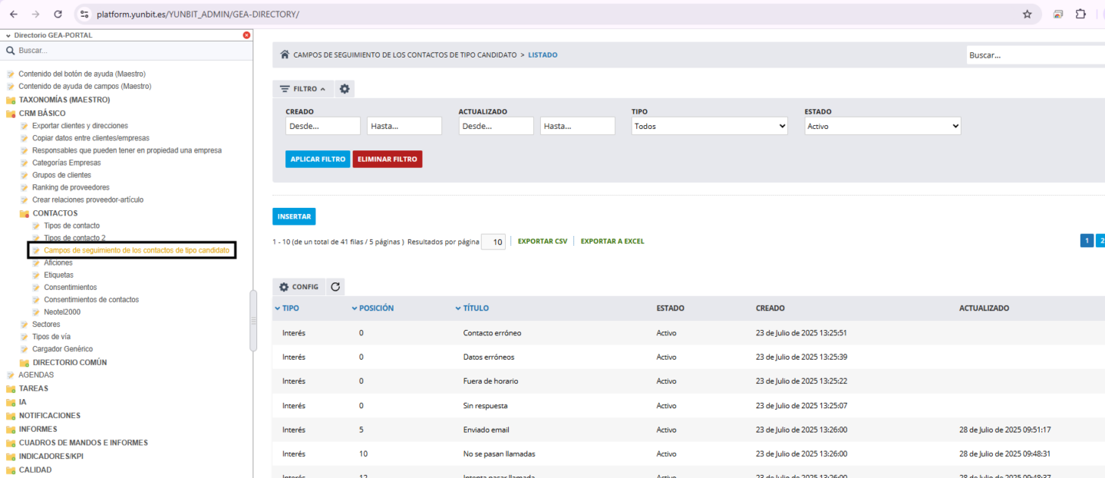
Task: Sort the table by TÍTULO column
Action: (476, 308)
